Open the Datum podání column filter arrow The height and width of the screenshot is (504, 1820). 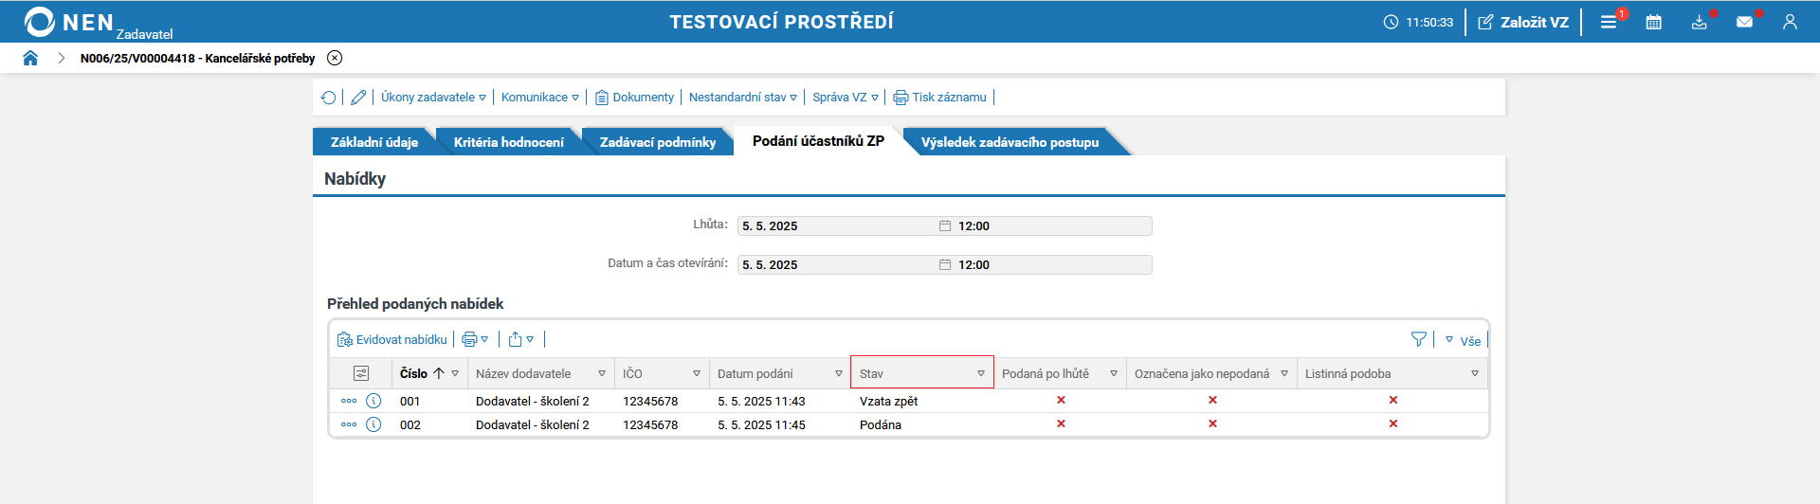coord(839,373)
